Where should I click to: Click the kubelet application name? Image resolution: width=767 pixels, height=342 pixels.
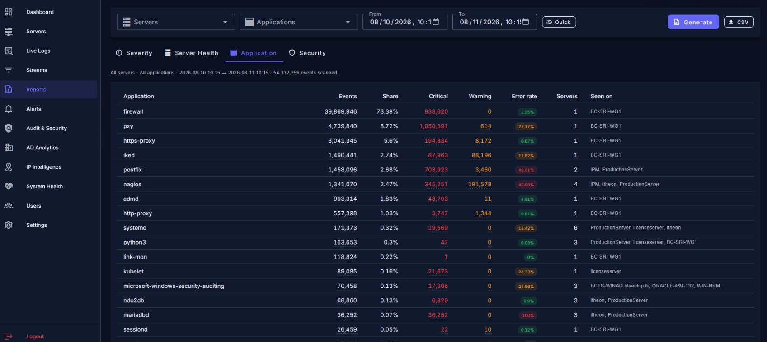pyautogui.click(x=133, y=272)
